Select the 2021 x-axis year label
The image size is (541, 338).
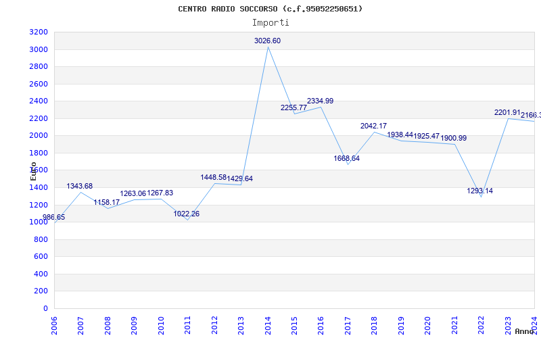tap(454, 326)
